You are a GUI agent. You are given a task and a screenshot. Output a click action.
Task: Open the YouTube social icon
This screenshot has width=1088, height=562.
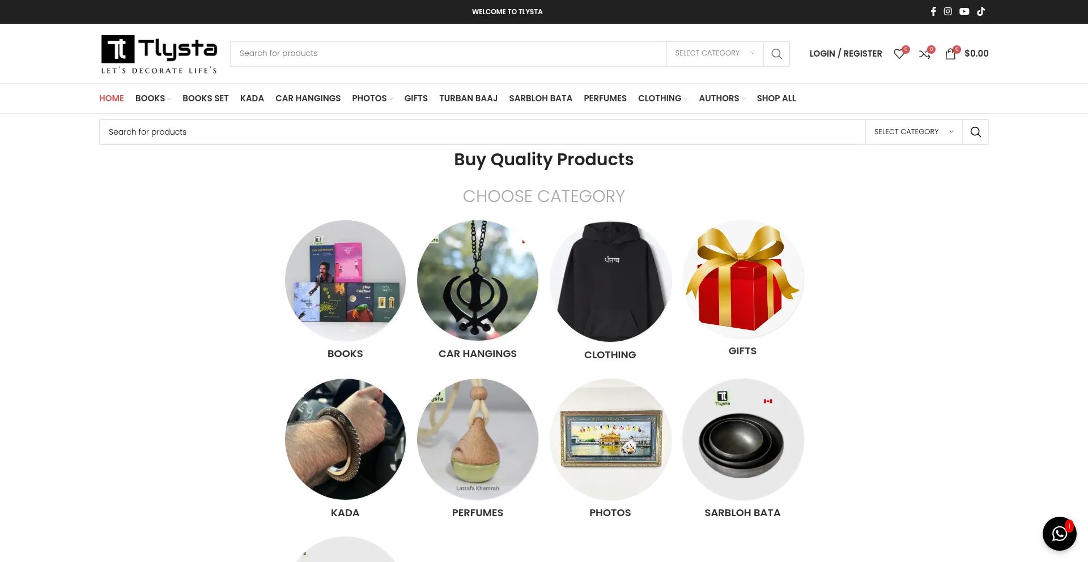964,11
